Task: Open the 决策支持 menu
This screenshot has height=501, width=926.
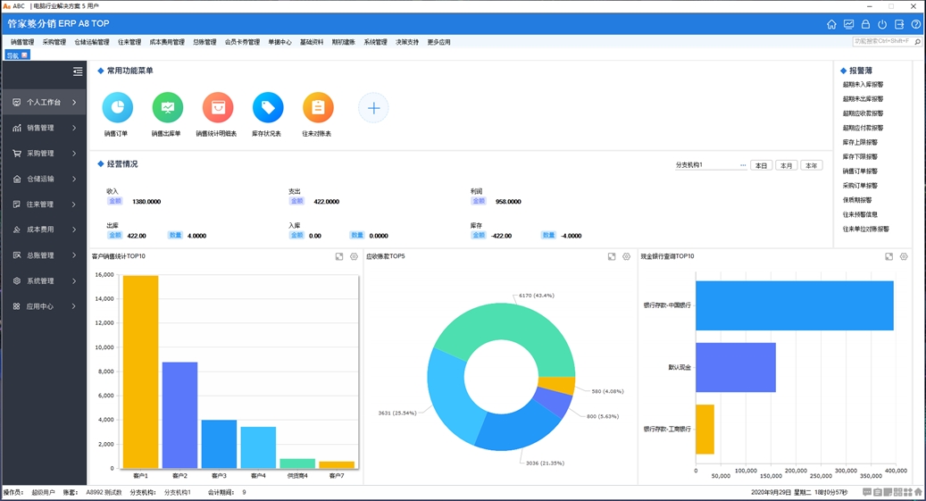Action: (x=407, y=42)
